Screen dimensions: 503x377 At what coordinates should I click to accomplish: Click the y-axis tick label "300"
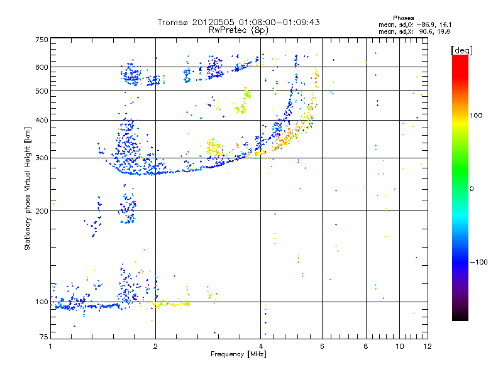pos(41,158)
